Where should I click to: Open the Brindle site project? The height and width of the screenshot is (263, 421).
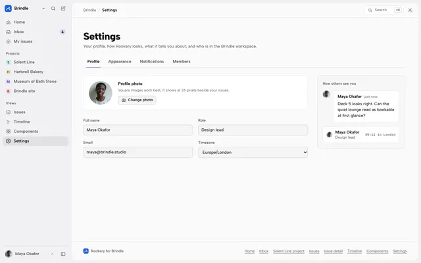pyautogui.click(x=36, y=91)
